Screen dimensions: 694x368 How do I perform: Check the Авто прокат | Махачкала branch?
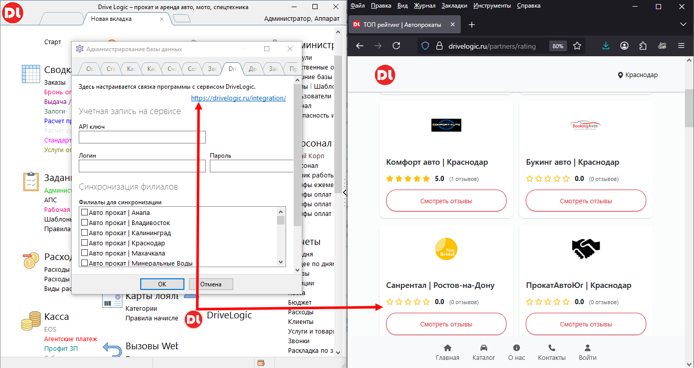(85, 253)
